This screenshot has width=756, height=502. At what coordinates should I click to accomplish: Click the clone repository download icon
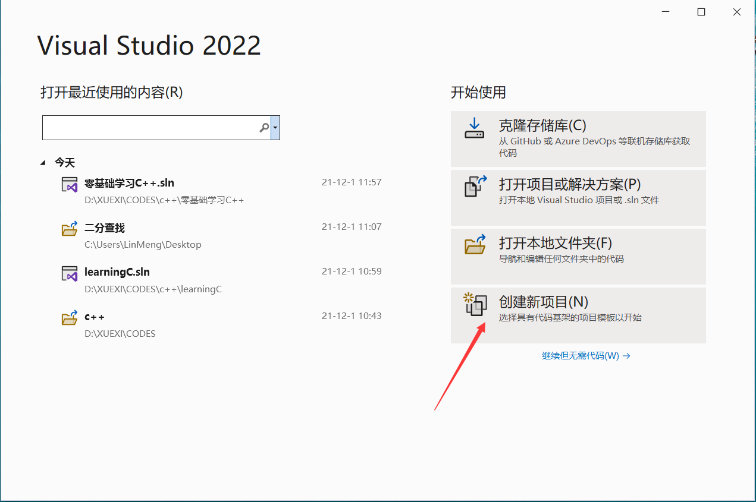475,128
